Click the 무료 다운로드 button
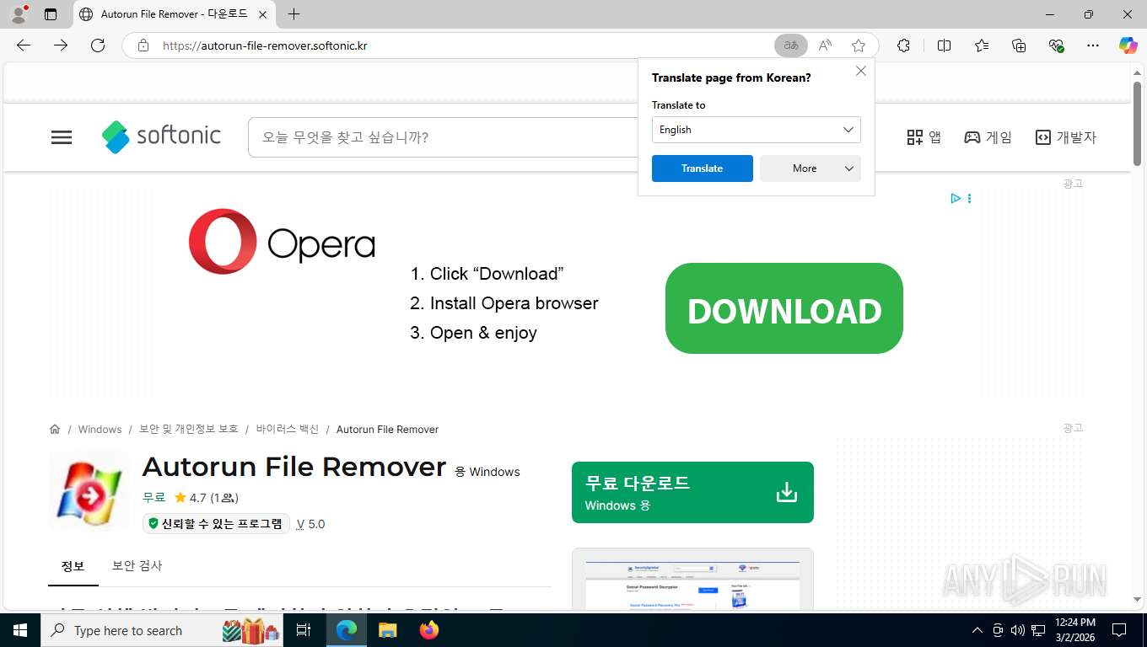 pyautogui.click(x=692, y=492)
